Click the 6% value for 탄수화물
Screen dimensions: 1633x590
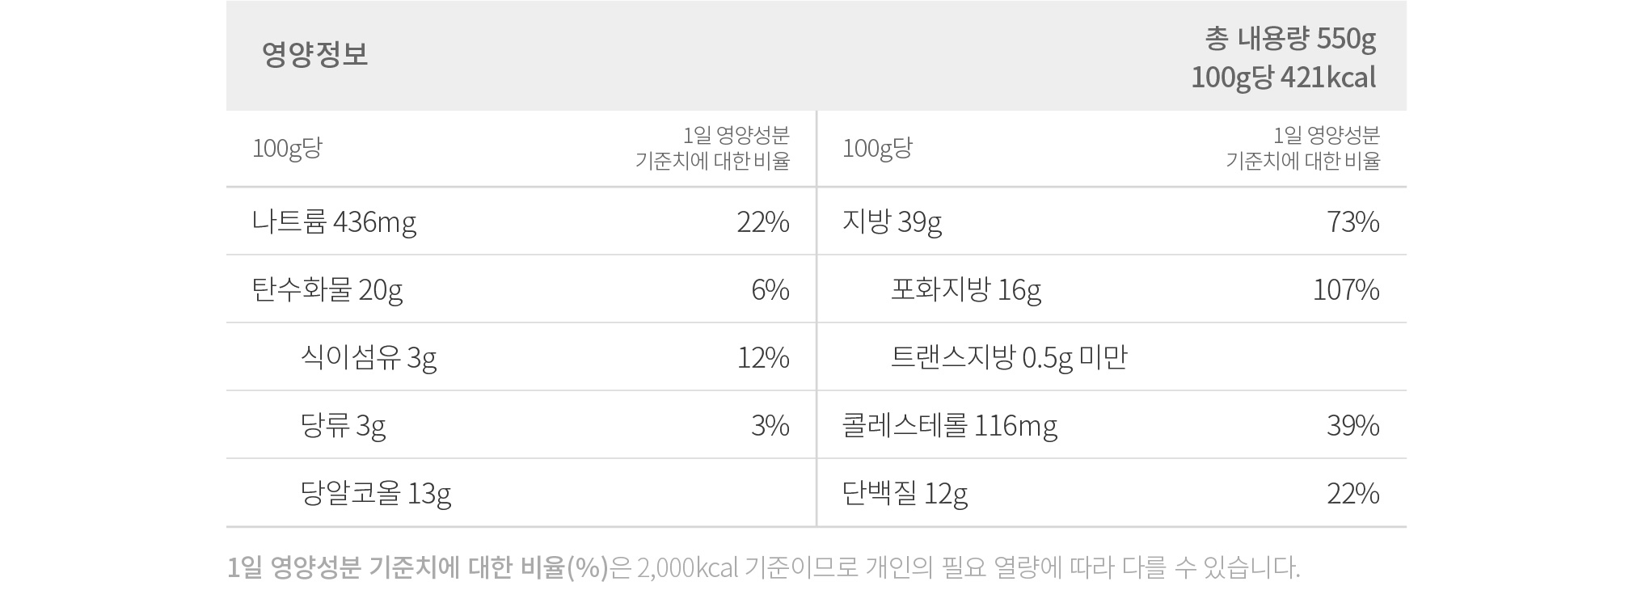770,289
